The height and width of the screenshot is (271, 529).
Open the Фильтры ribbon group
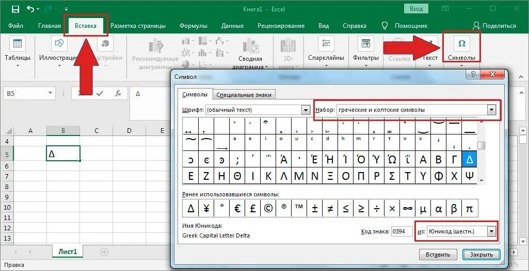tap(366, 52)
